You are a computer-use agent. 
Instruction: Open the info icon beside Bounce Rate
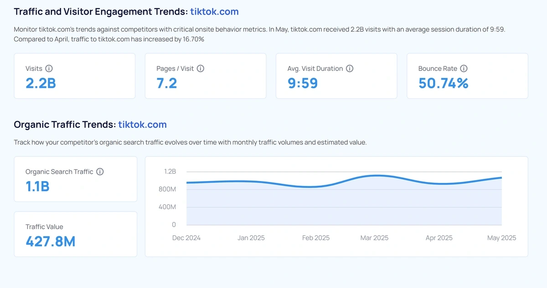click(464, 69)
